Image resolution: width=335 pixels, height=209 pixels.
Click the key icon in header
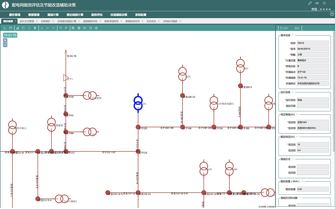pos(310,3)
